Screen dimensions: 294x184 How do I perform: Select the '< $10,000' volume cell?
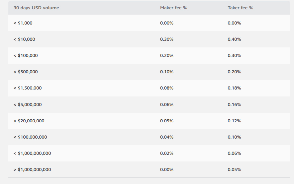(x=24, y=39)
